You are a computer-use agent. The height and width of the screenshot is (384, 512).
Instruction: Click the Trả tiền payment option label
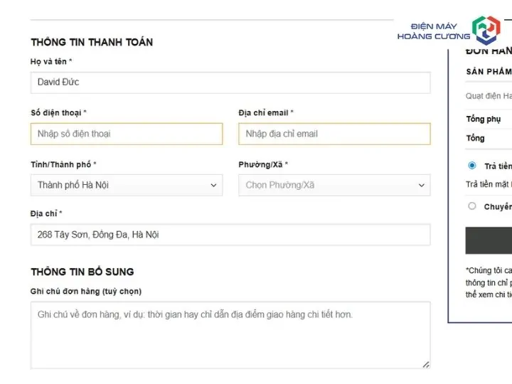pos(498,166)
